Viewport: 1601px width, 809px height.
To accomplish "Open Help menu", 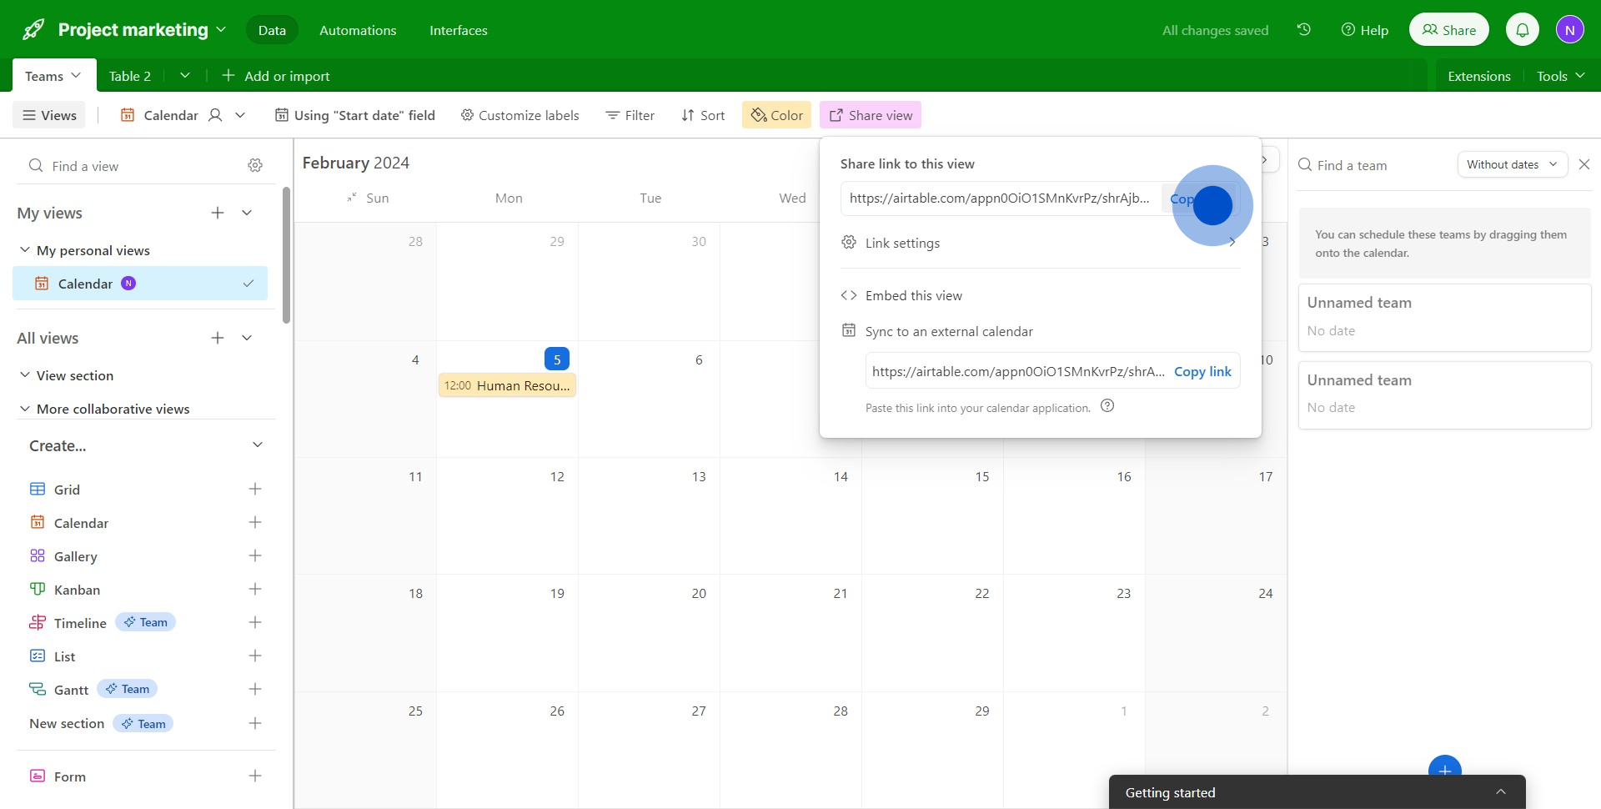I will pyautogui.click(x=1365, y=30).
